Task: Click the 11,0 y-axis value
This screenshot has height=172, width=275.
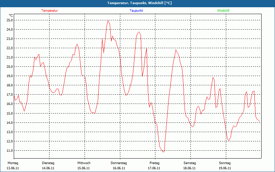Action: click(x=10, y=151)
